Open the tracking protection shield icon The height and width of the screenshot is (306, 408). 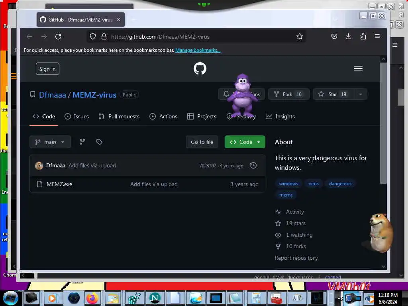point(93,37)
